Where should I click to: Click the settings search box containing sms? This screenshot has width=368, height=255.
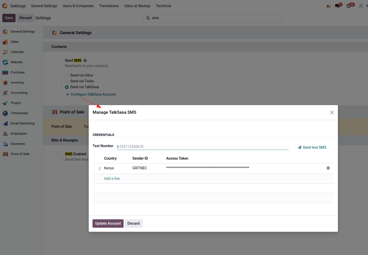[213, 18]
